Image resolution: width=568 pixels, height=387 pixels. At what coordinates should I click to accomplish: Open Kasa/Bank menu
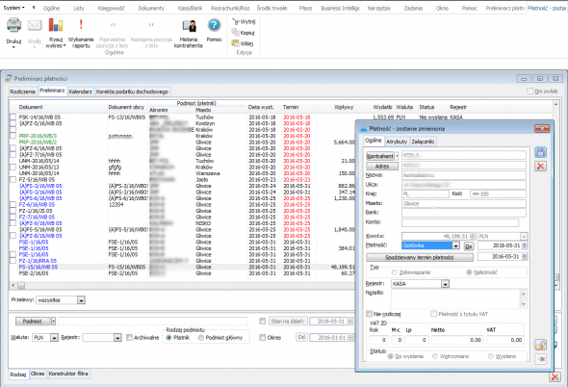tap(190, 8)
